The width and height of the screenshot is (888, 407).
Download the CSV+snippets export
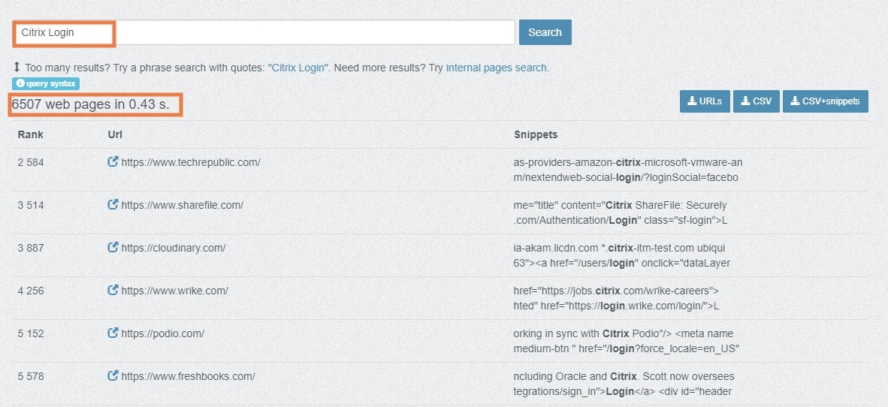825,101
